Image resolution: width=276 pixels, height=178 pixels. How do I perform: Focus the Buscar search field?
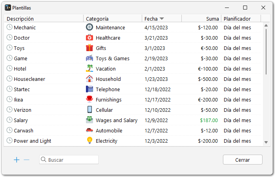pos(69,160)
